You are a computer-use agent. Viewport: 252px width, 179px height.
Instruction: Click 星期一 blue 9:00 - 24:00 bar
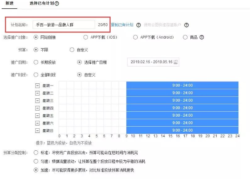[x=183, y=85]
